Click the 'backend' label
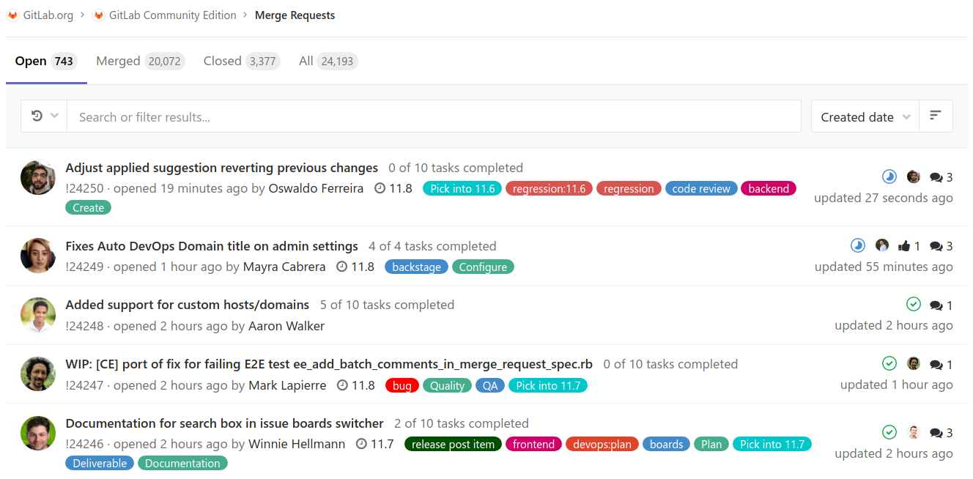The height and width of the screenshot is (479, 973). 769,188
